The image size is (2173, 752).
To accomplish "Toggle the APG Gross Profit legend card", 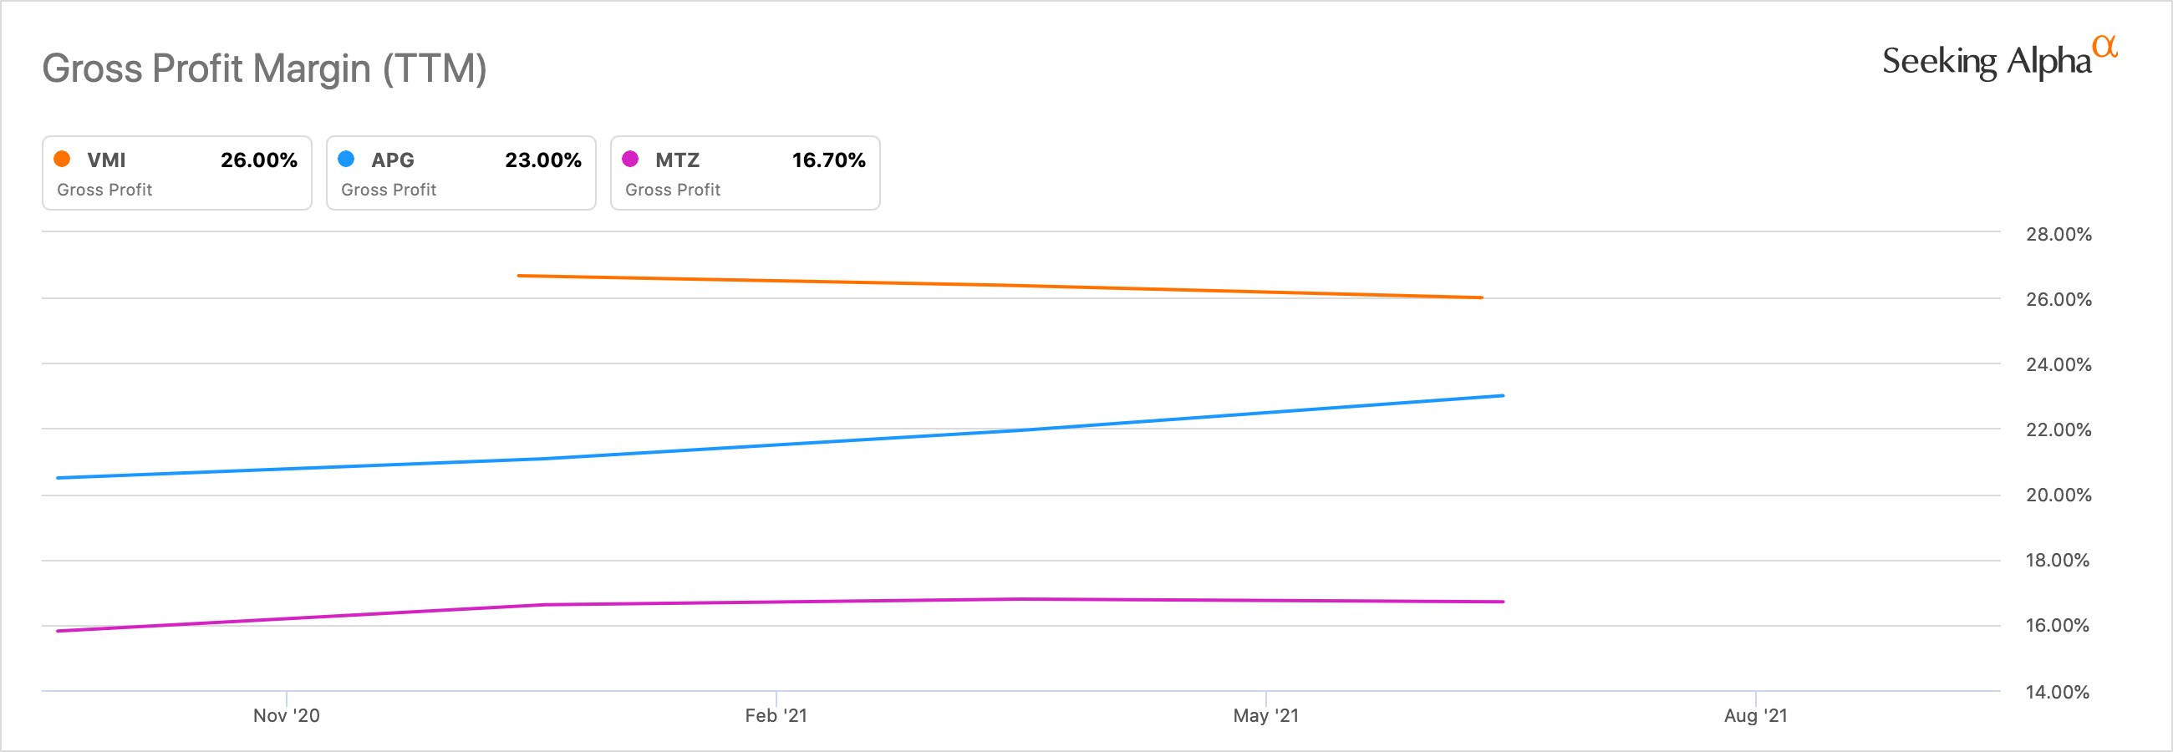I will click(461, 174).
